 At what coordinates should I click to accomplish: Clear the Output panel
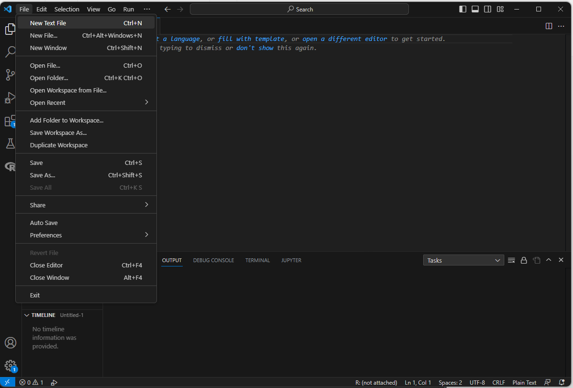[x=511, y=260]
